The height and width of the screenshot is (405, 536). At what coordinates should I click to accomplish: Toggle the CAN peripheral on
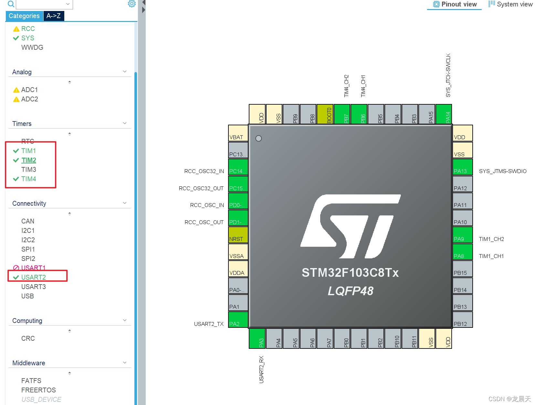point(28,221)
